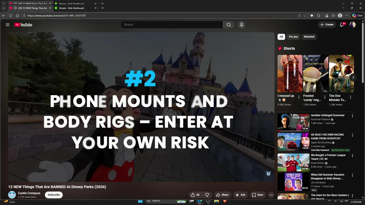Select the All filter chip
This screenshot has height=205, width=365.
pyautogui.click(x=281, y=37)
